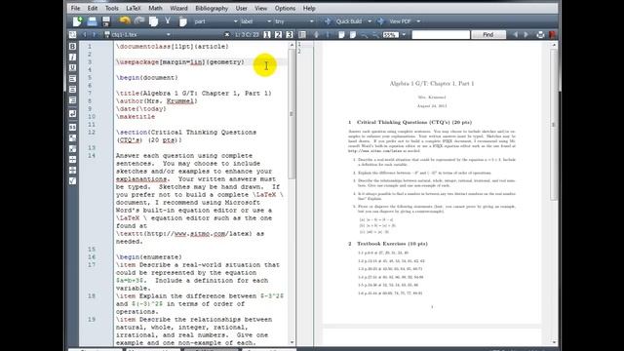Open the Edit menu
This screenshot has height=351, width=624.
(93, 9)
